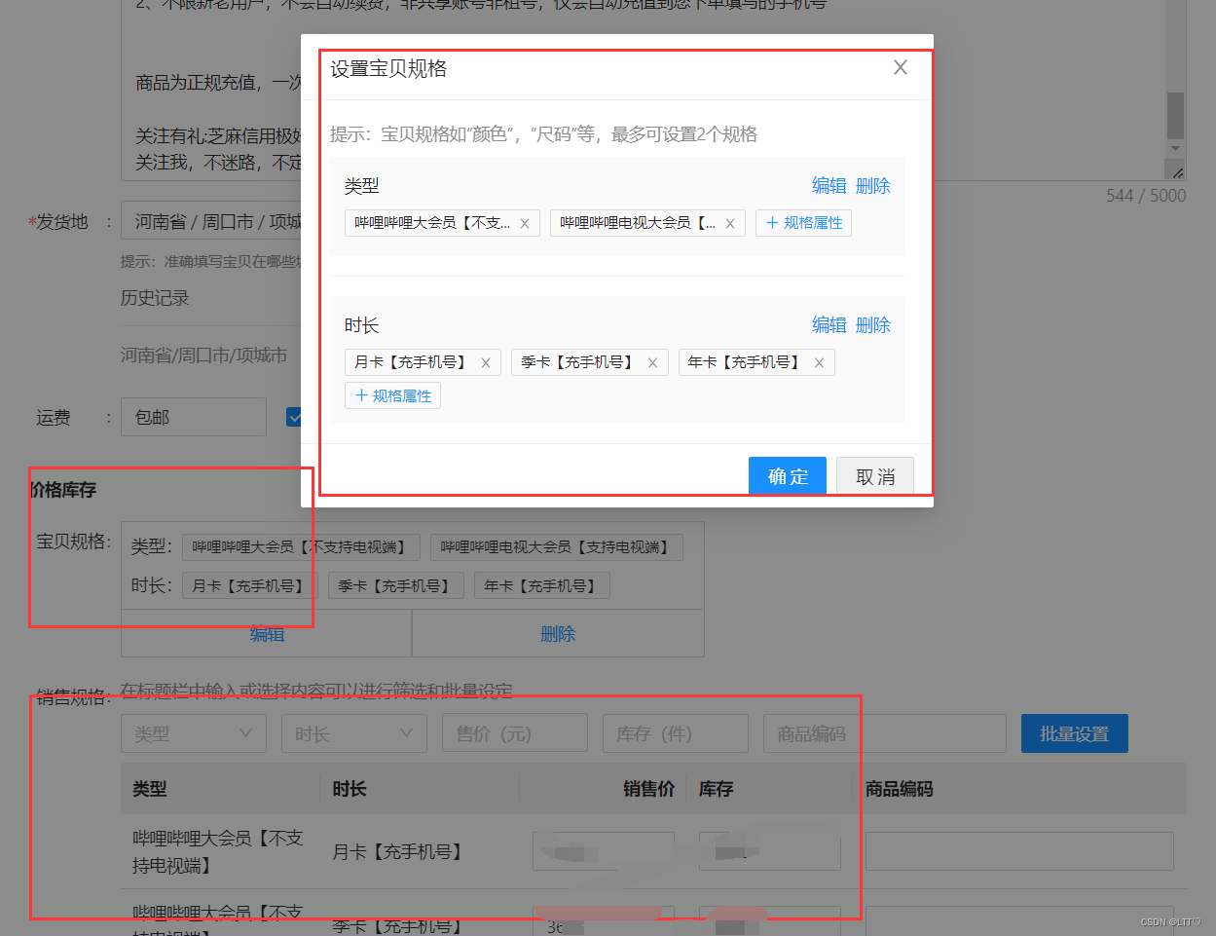The width and height of the screenshot is (1216, 936).
Task: Remove the 月卡【充手机号】 tag
Action: [485, 362]
